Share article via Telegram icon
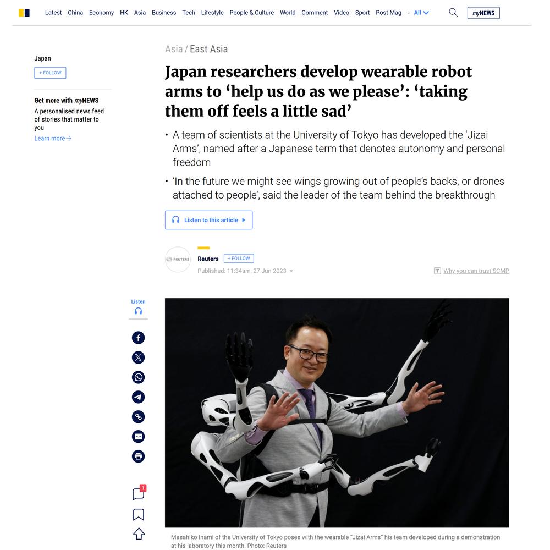Viewport: 550px width, 550px height. pyautogui.click(x=138, y=397)
